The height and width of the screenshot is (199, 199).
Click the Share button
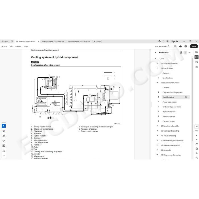pyautogui.click(x=194, y=46)
